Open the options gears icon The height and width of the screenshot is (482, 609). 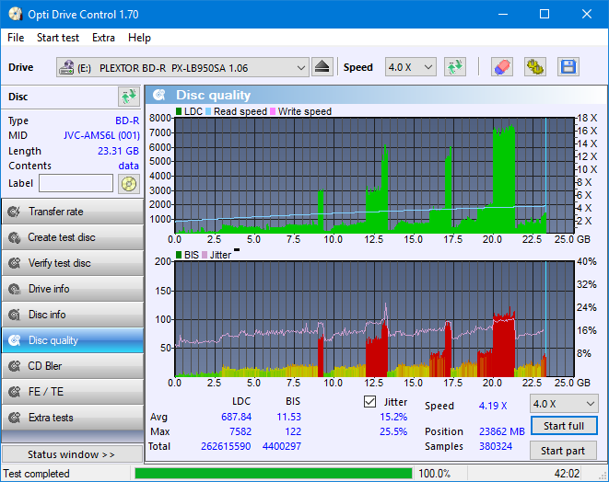534,67
